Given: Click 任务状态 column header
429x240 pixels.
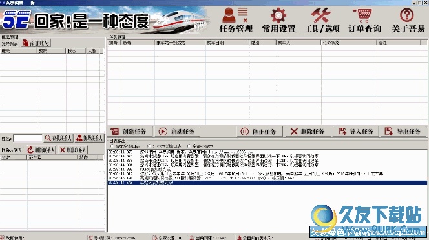Looking at the screenshot, I should [x=349, y=43].
